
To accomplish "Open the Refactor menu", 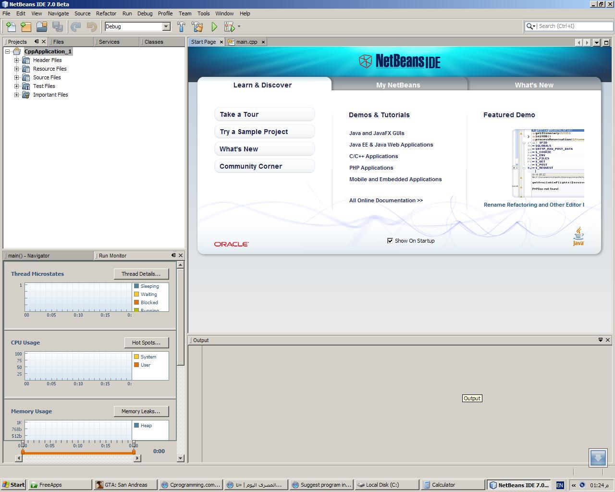I will 106,13.
